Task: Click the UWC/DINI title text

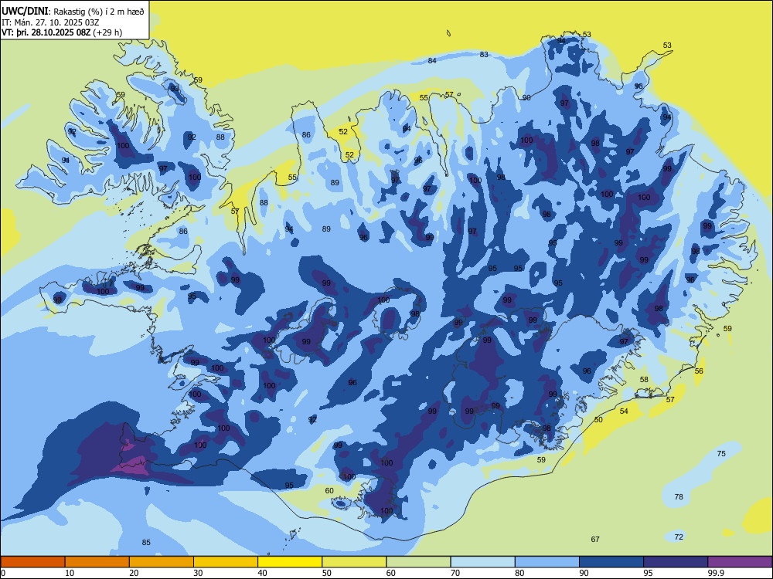Action: [x=26, y=11]
